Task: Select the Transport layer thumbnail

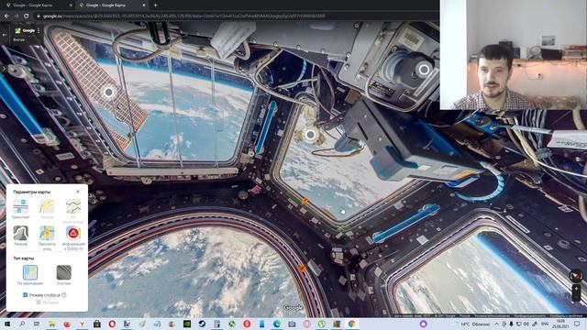Action: 20,206
